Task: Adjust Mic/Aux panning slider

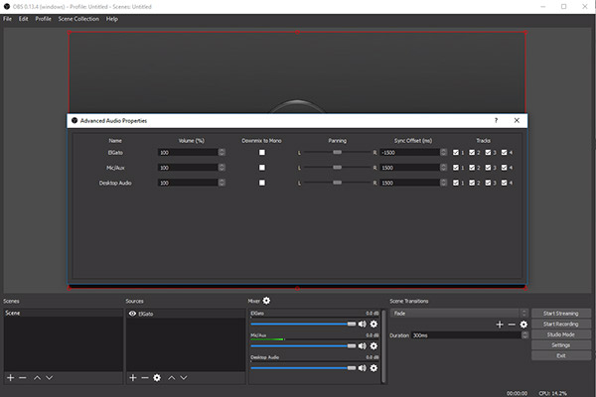Action: pyautogui.click(x=337, y=168)
